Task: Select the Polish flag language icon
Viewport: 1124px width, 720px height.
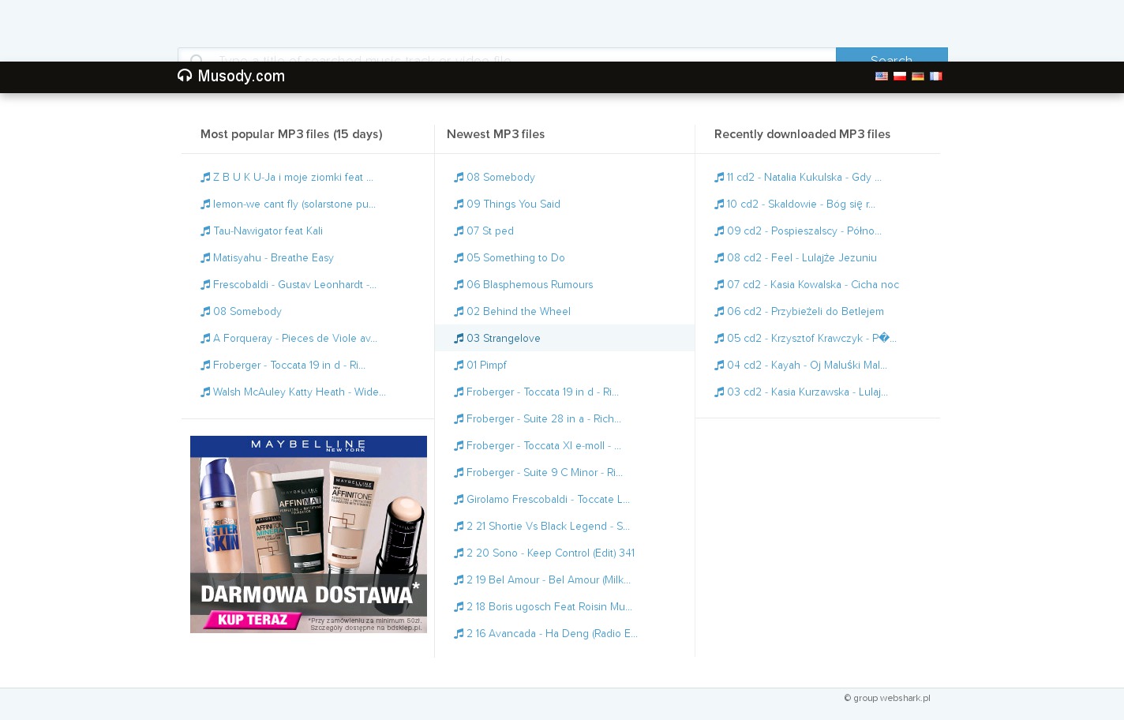Action: point(899,77)
